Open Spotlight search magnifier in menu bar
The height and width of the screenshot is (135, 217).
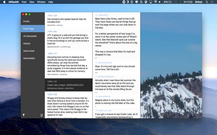[207, 2]
